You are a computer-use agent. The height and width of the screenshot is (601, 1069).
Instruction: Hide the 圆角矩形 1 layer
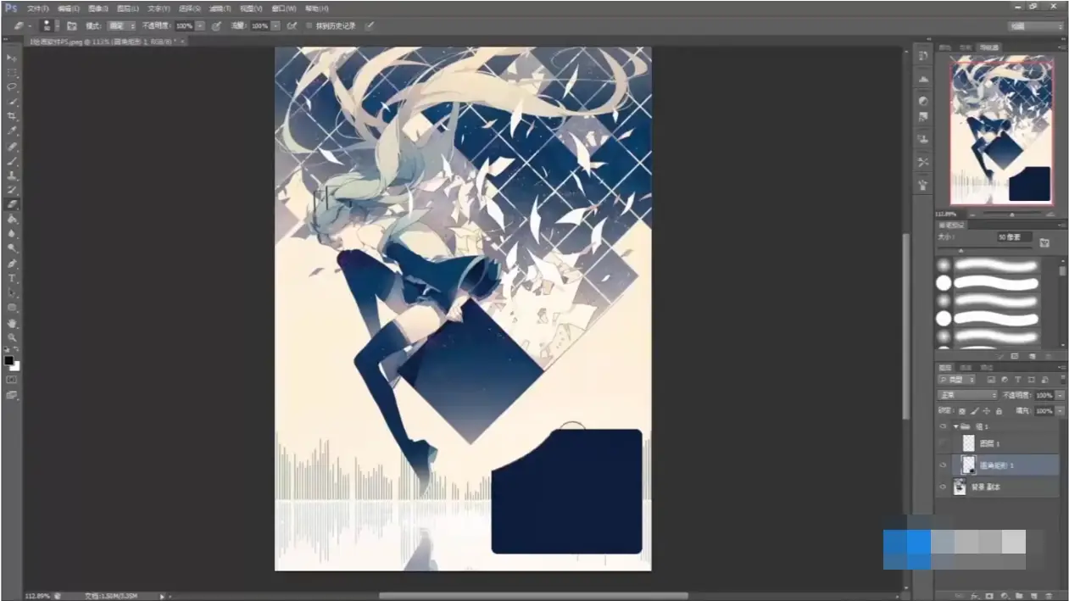pos(943,465)
